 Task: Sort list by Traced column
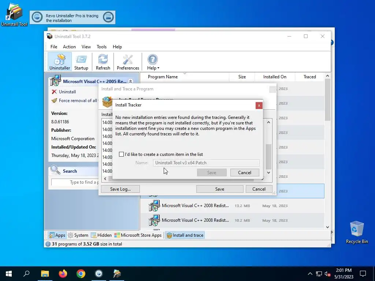[310, 77]
